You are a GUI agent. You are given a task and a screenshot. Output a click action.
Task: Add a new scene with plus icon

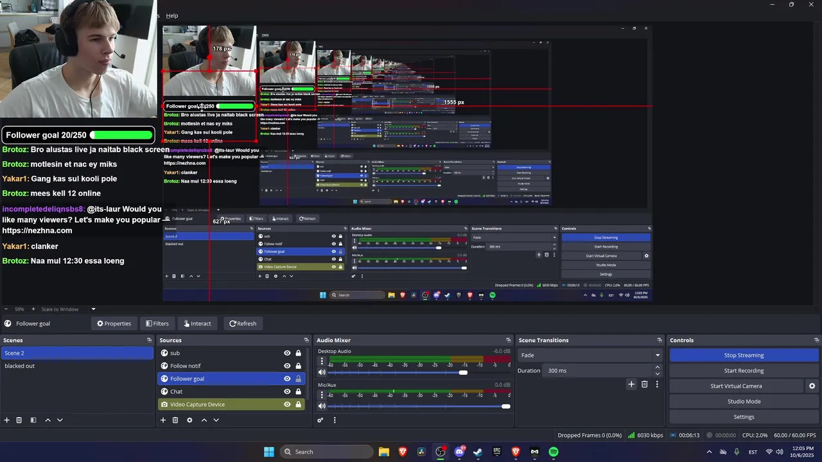point(7,420)
